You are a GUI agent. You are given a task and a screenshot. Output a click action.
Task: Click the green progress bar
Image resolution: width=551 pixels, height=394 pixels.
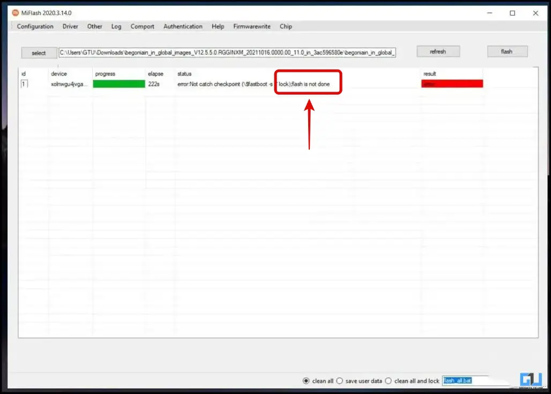(119, 84)
